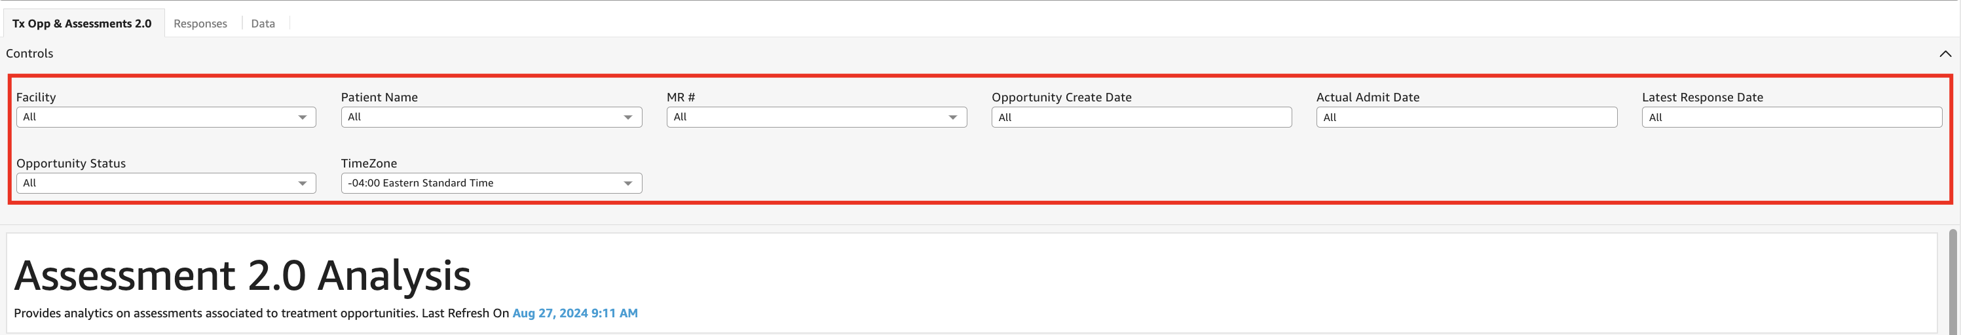The image size is (1961, 335).
Task: Click the Facility dropdown arrow
Action: 302,117
